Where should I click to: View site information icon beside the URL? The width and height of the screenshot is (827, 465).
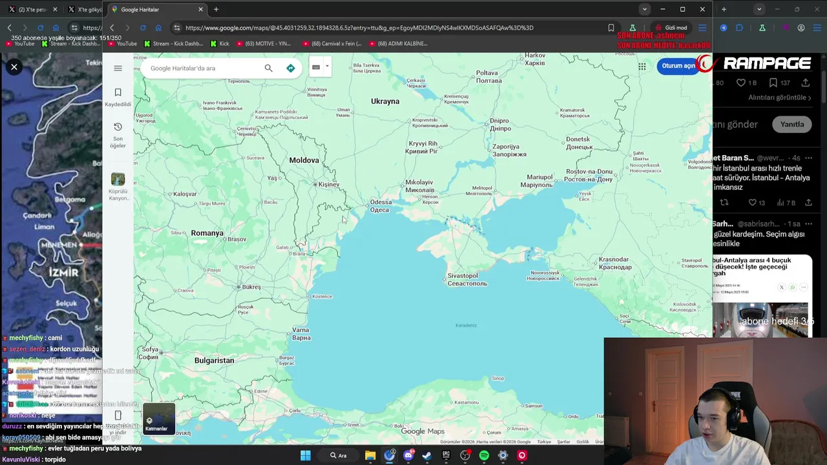[x=176, y=28]
